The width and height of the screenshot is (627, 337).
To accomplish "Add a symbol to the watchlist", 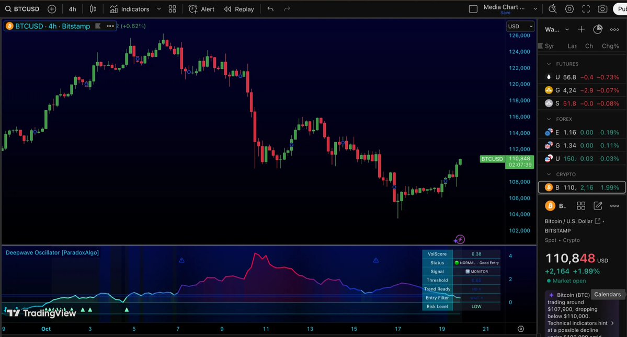I will tap(581, 29).
